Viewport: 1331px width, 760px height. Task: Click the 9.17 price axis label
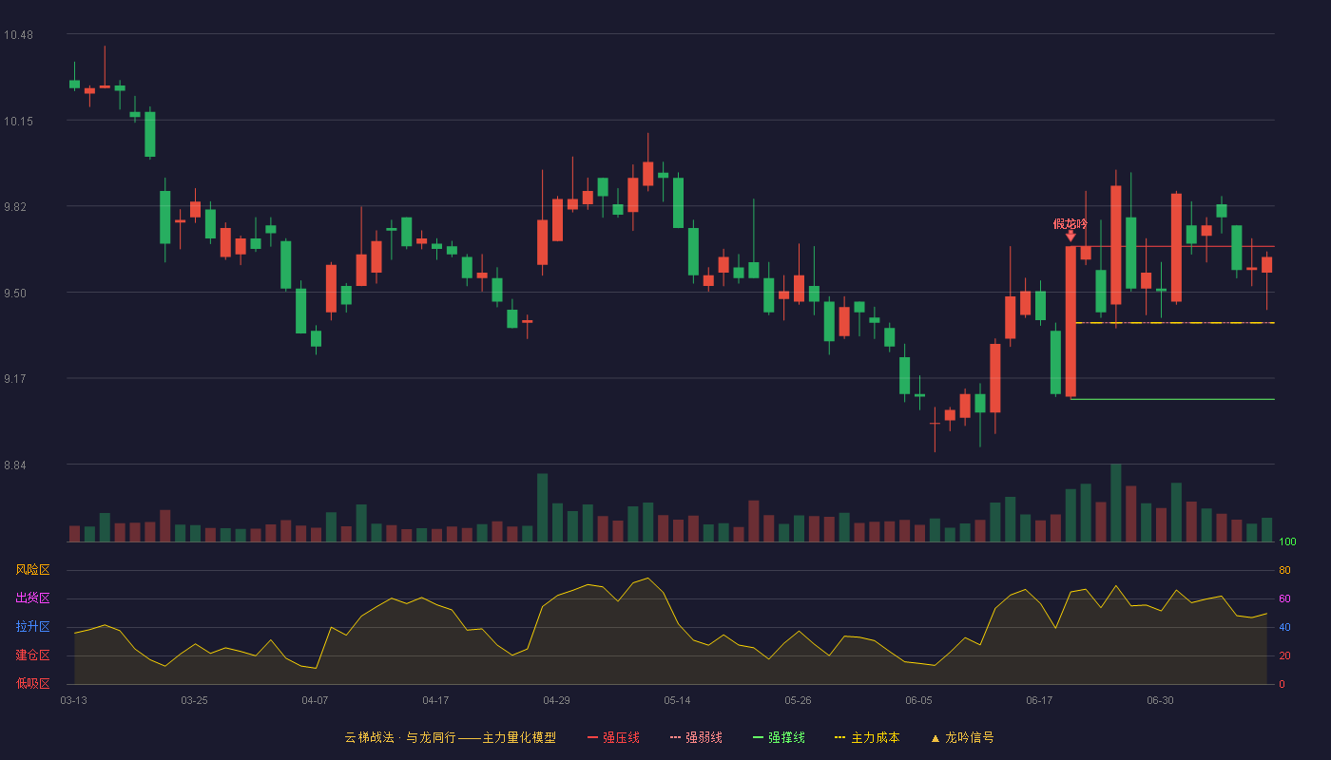15,379
